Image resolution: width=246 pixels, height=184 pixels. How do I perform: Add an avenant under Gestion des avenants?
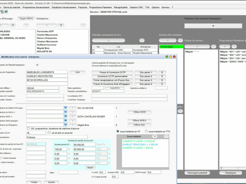click(x=168, y=40)
